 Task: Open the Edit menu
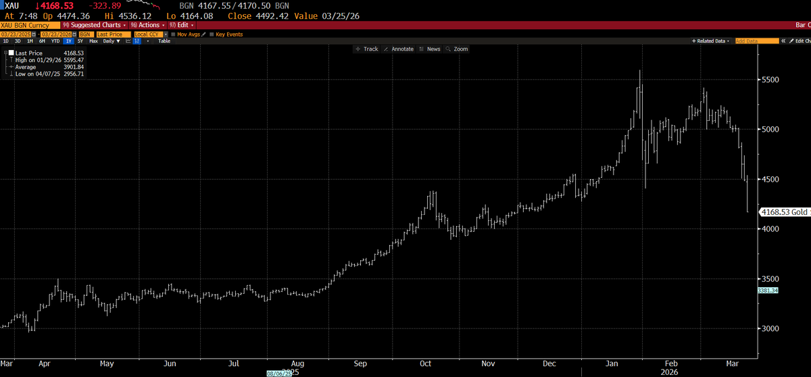pyautogui.click(x=181, y=25)
